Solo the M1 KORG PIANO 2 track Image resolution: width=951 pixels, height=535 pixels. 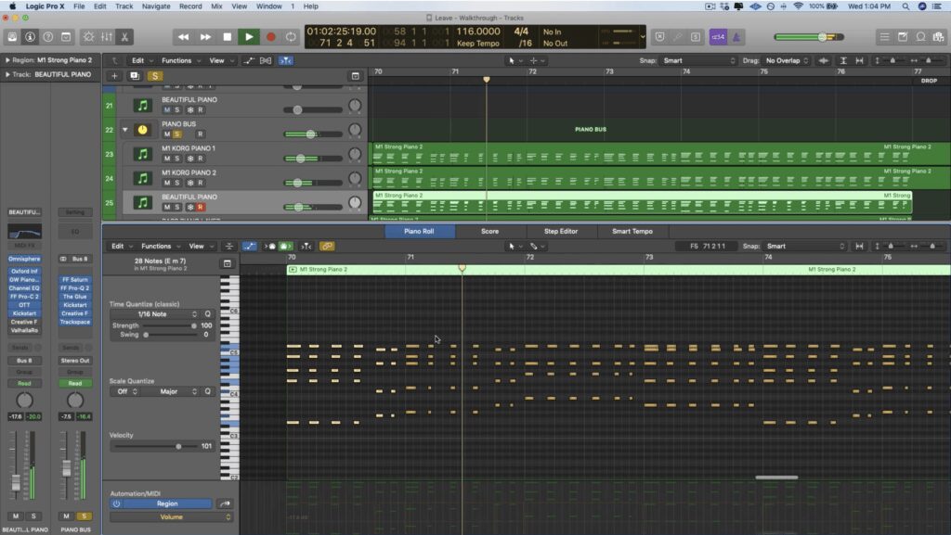(177, 183)
